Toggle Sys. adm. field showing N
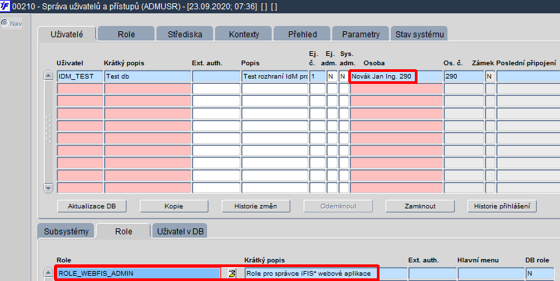The image size is (560, 281). pos(344,77)
